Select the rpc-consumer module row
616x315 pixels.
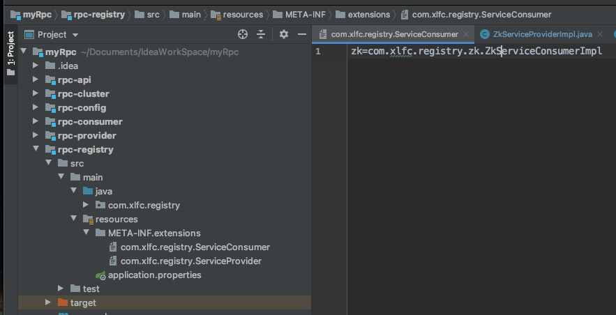point(165,121)
